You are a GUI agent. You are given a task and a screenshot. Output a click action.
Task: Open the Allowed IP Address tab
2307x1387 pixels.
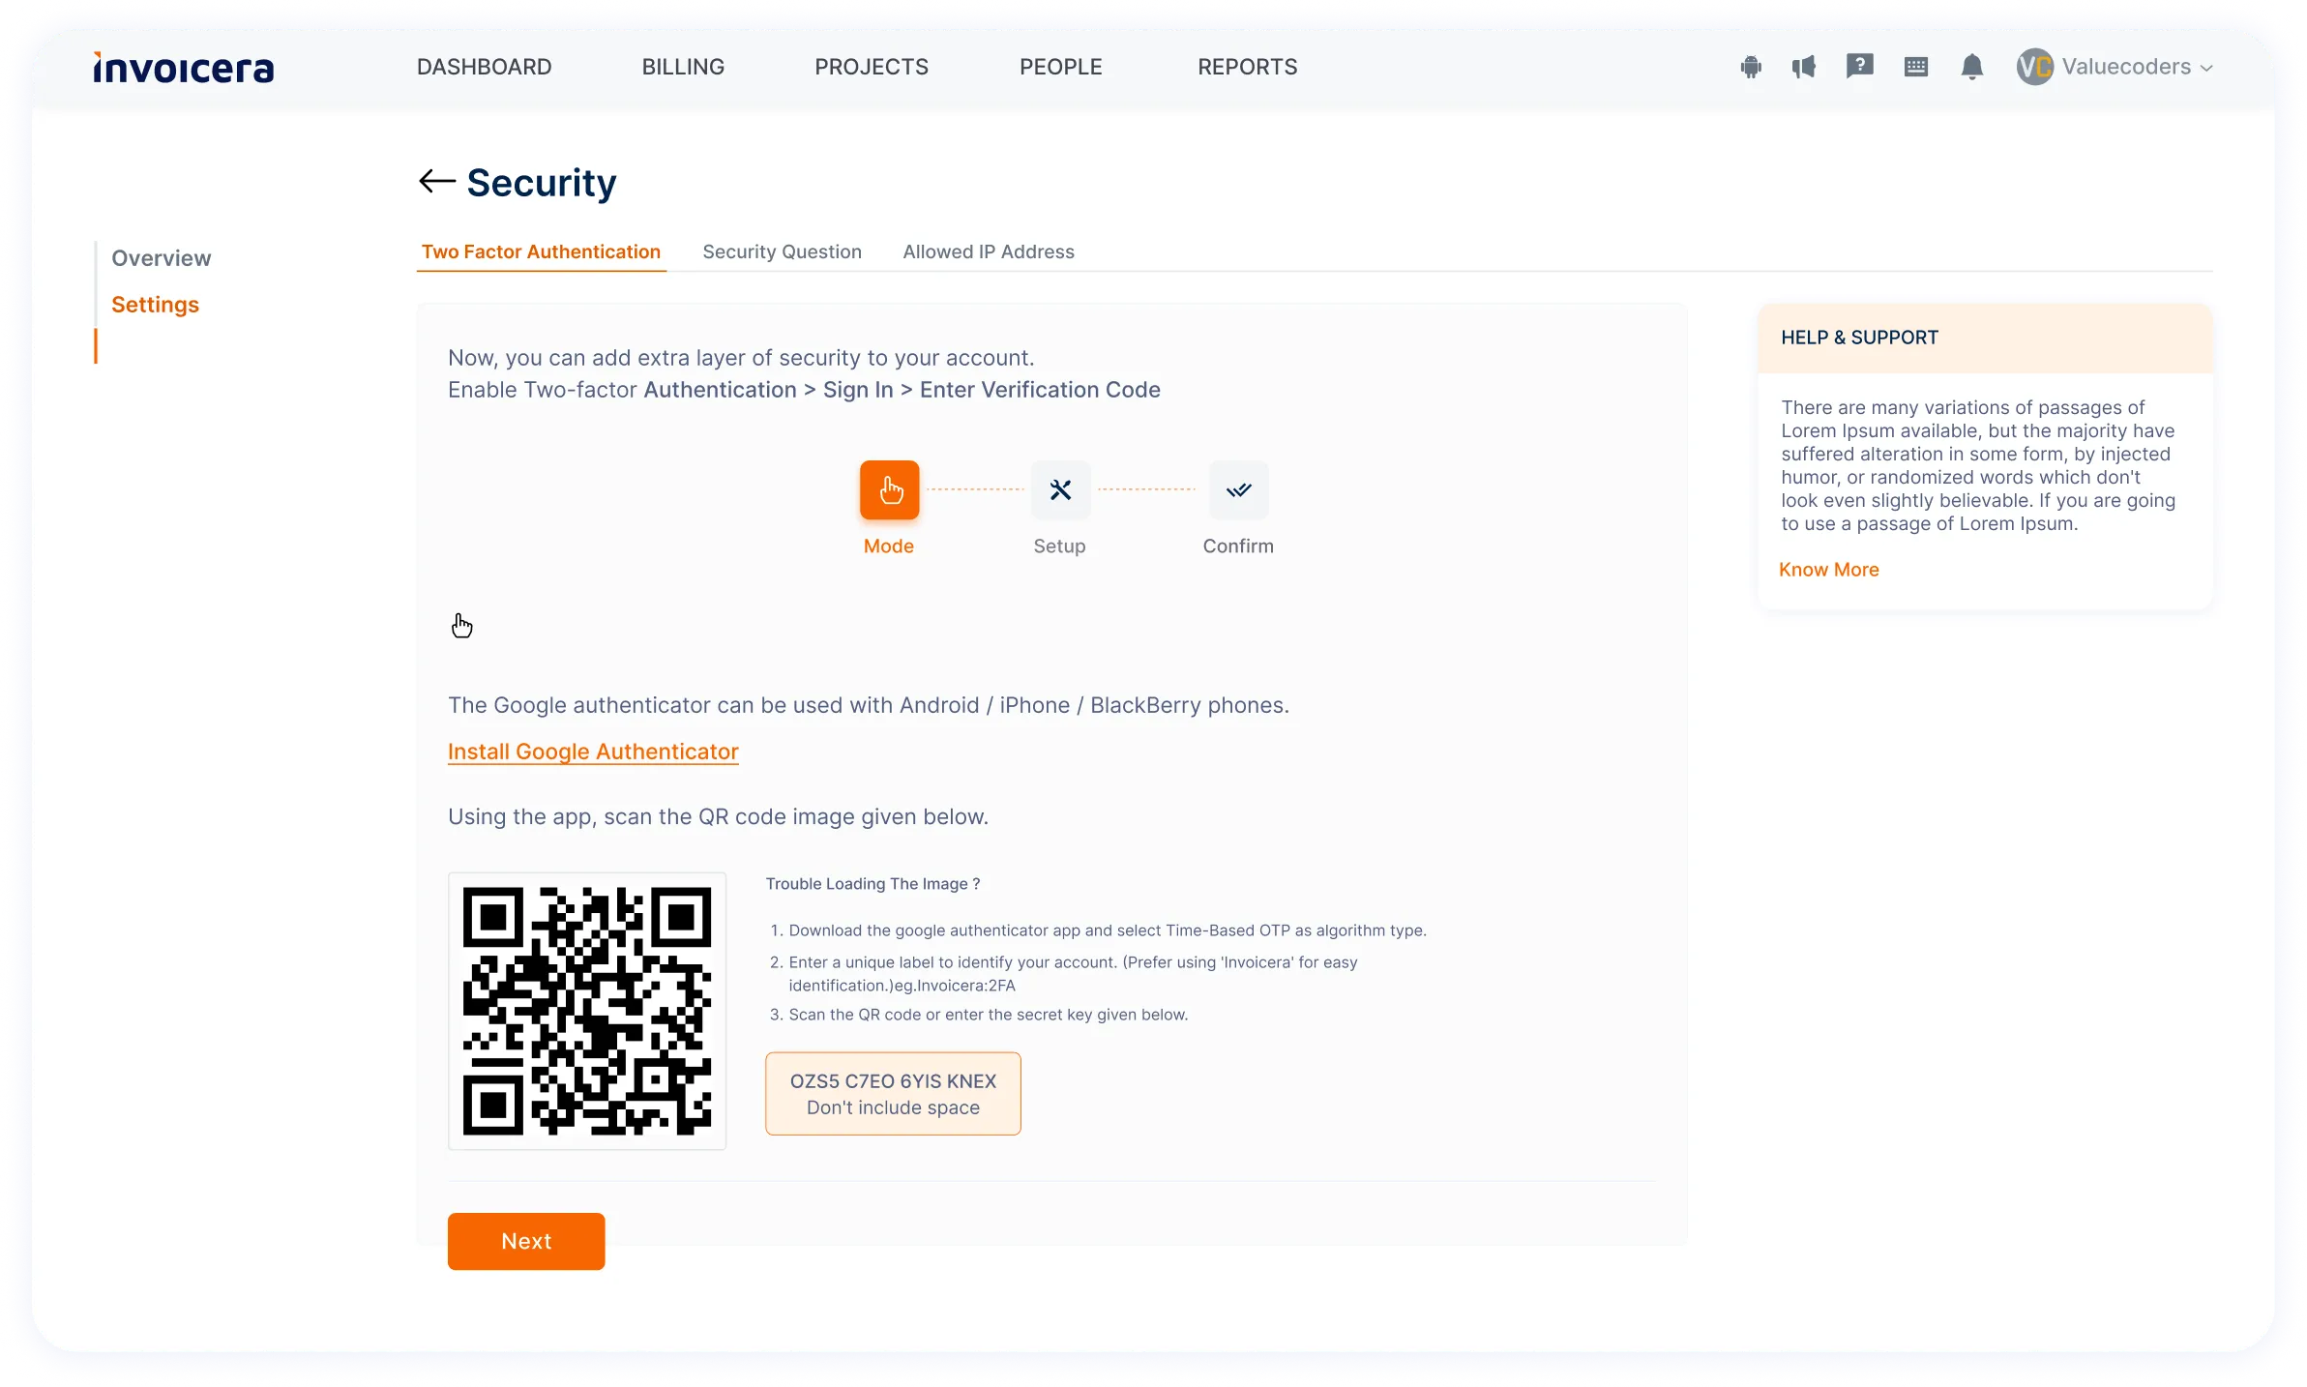[x=989, y=251]
